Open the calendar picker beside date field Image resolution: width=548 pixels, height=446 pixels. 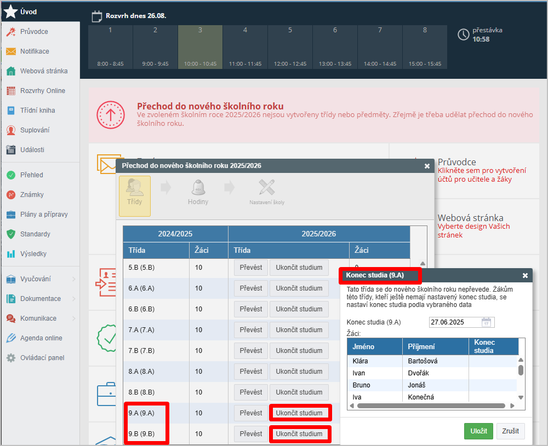[x=487, y=322]
